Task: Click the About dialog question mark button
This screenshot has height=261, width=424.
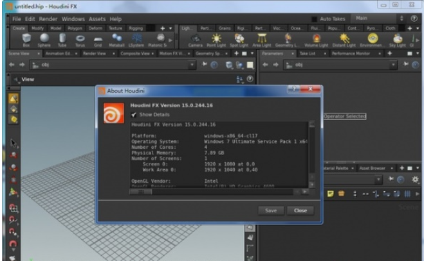Action: click(x=294, y=88)
